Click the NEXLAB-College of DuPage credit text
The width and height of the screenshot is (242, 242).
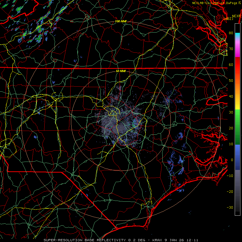[x=216, y=3]
